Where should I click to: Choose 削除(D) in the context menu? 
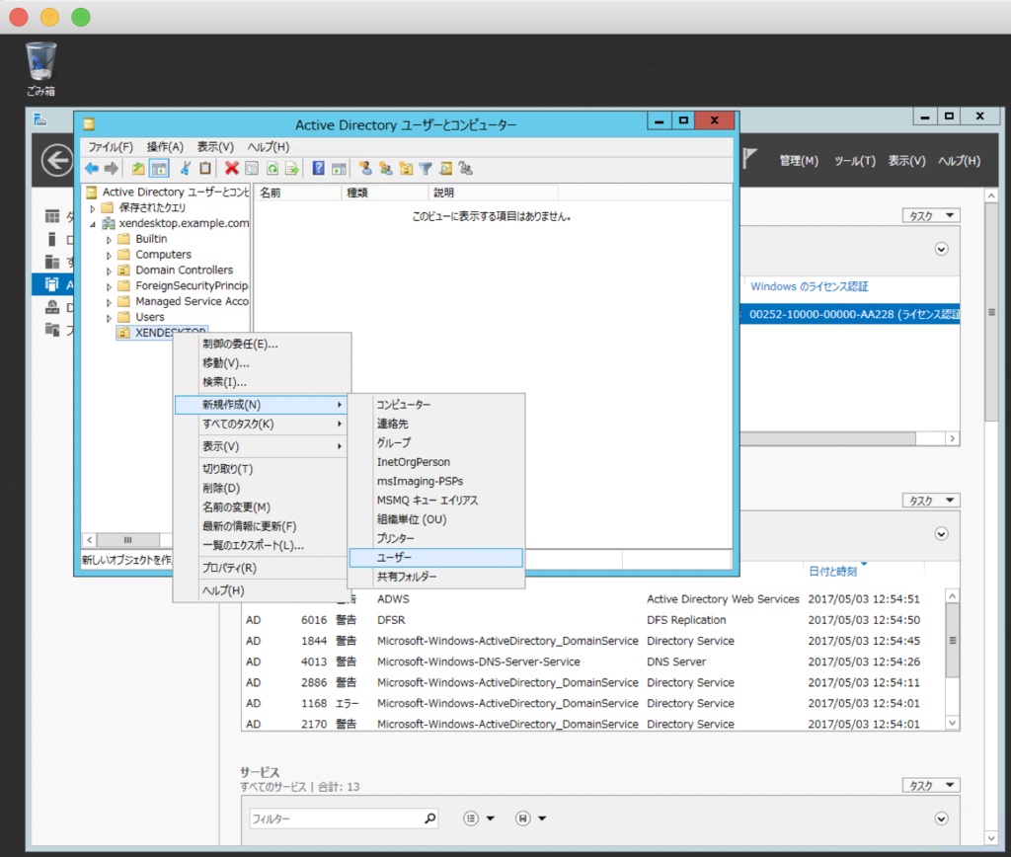tap(263, 488)
